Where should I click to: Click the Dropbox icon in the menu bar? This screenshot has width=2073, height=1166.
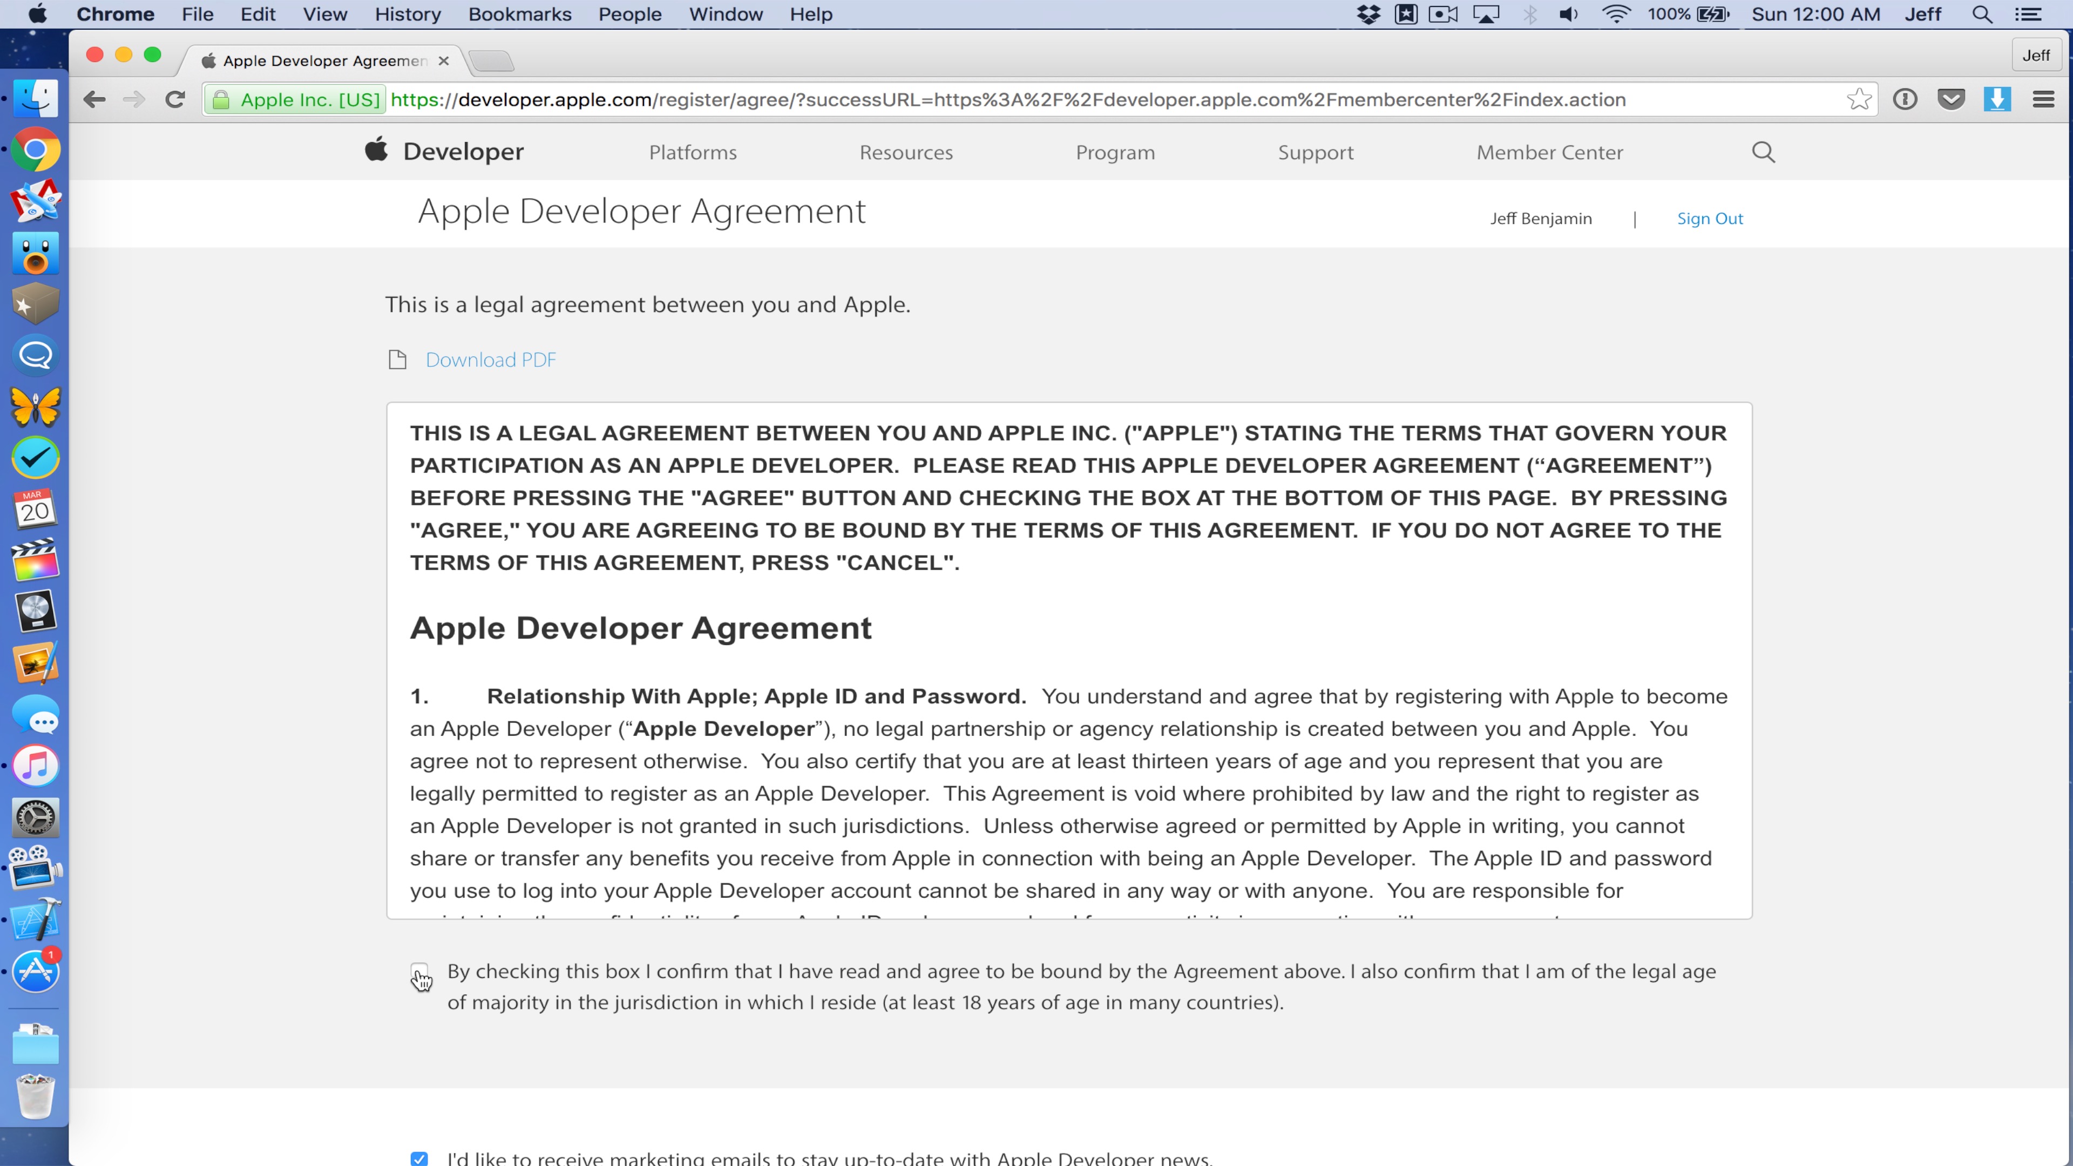pos(1369,13)
